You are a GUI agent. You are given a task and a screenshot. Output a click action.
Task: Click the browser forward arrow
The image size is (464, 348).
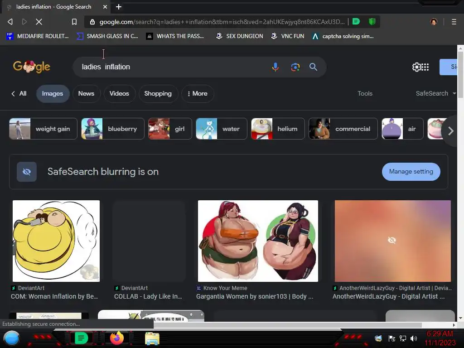coord(24,22)
